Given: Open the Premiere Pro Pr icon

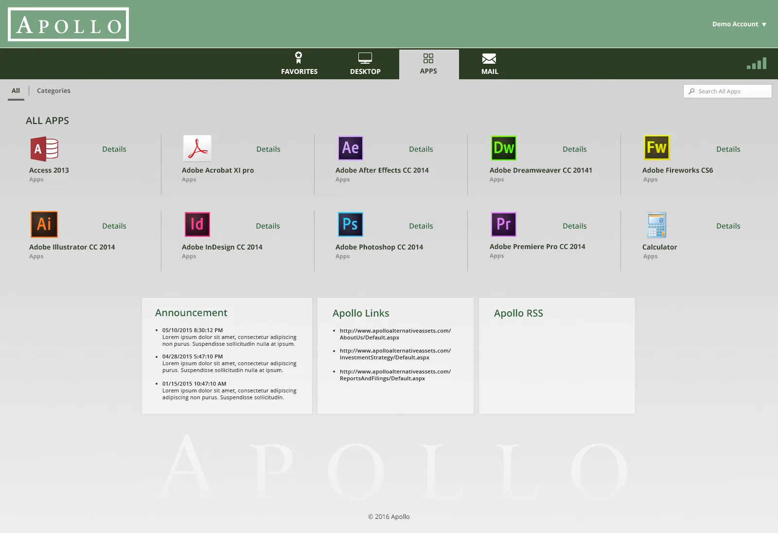Looking at the screenshot, I should coord(504,224).
